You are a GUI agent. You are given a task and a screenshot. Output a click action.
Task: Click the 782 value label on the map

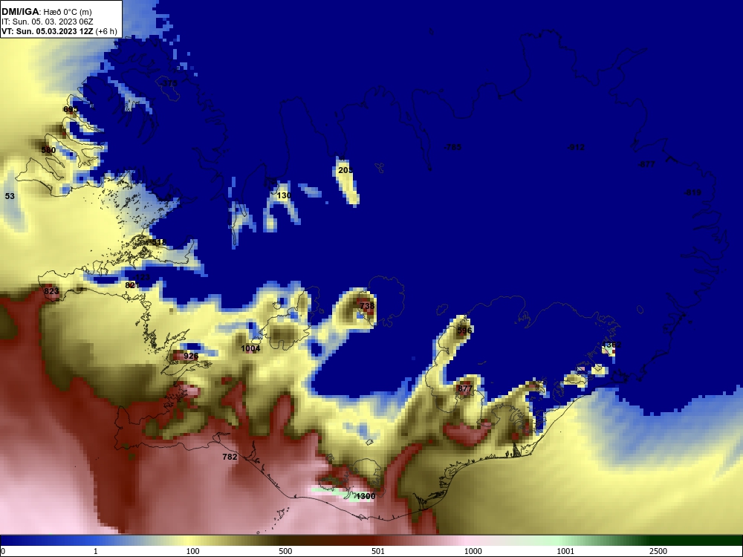[230, 457]
